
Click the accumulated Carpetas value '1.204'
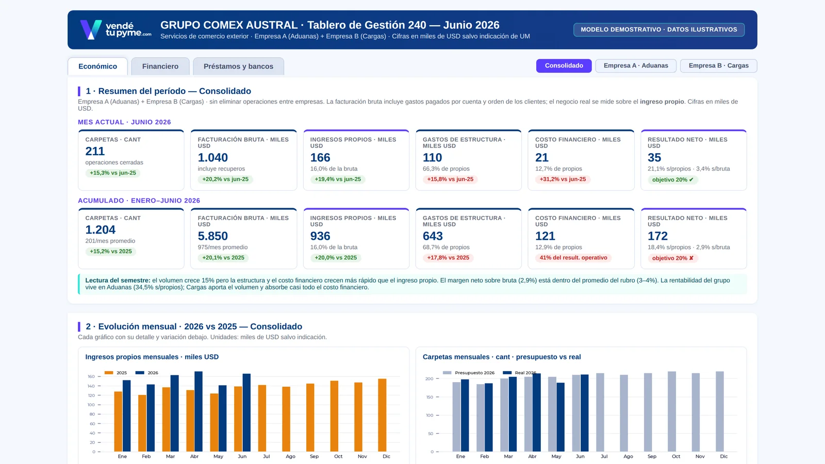click(x=101, y=229)
